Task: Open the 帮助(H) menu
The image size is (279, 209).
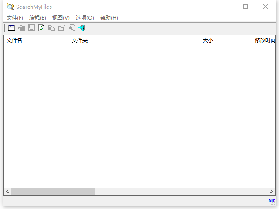Action: pyautogui.click(x=109, y=18)
